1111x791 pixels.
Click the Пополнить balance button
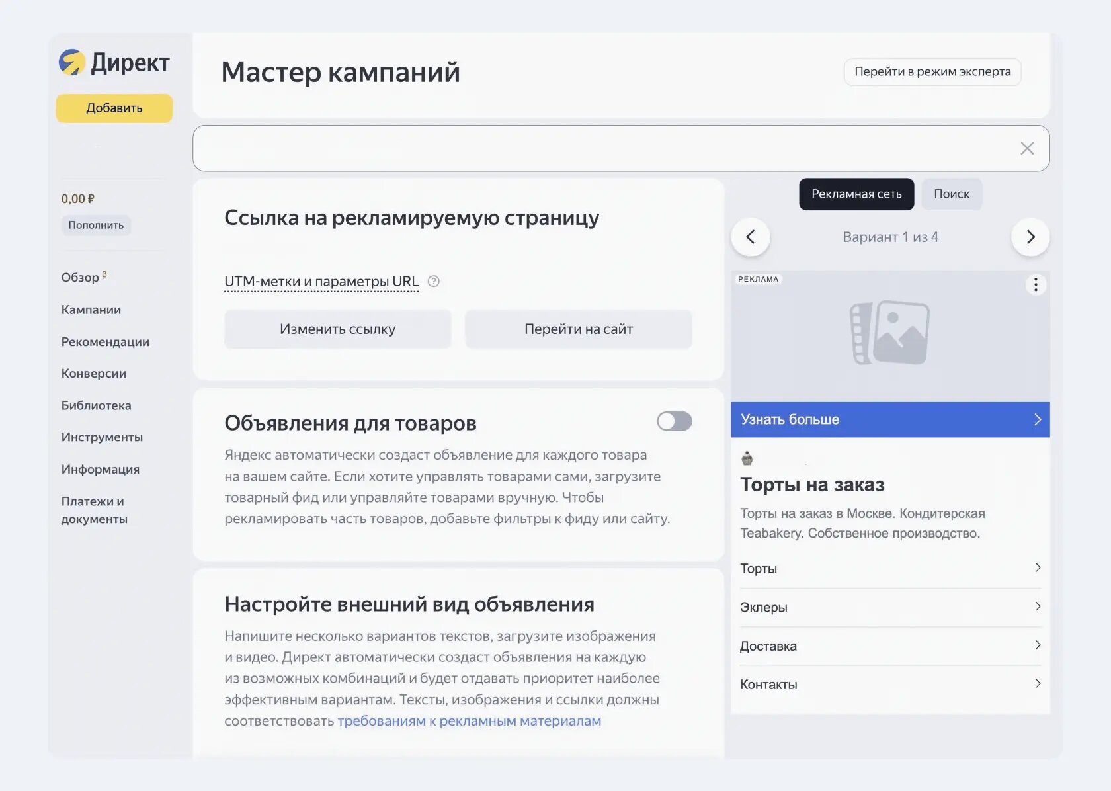pos(96,225)
